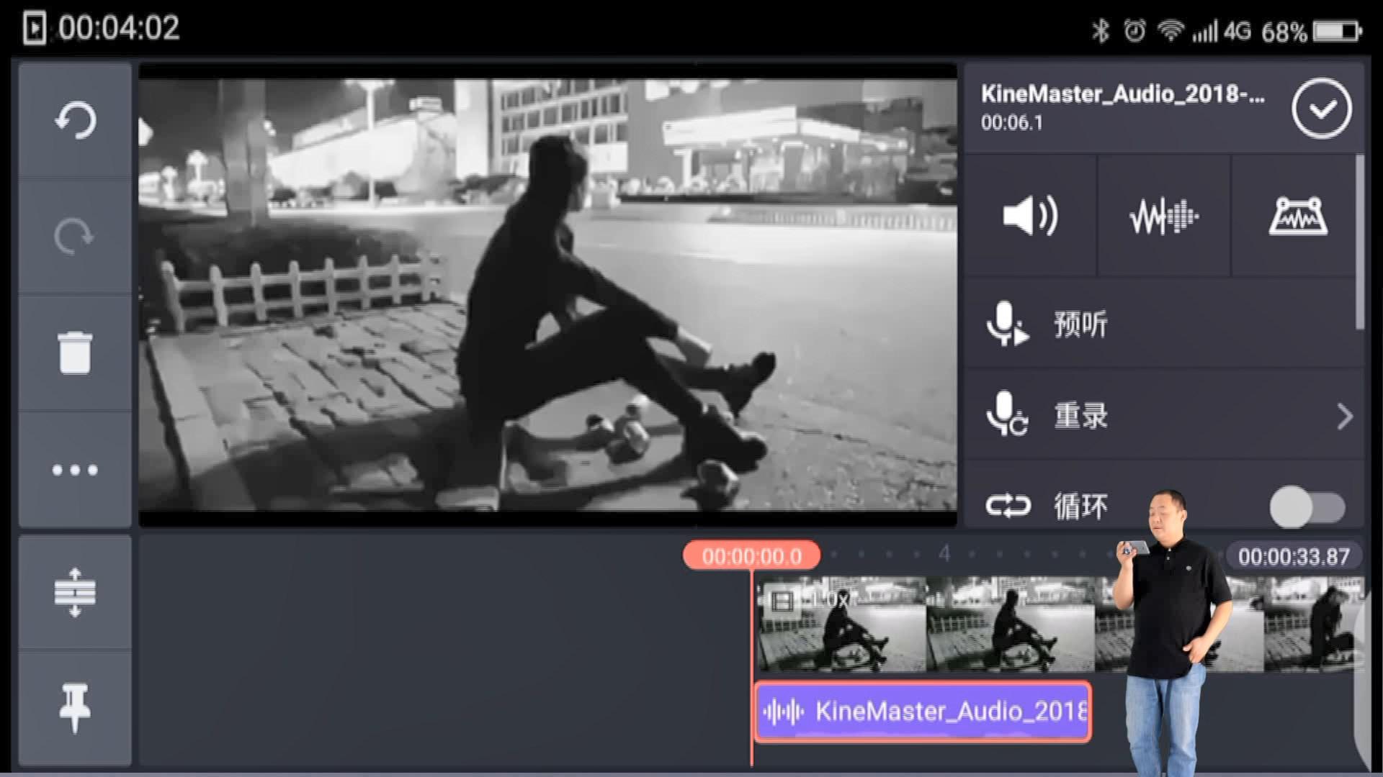The height and width of the screenshot is (777, 1383).
Task: Delete the selected clip with the trash icon
Action: (x=75, y=353)
